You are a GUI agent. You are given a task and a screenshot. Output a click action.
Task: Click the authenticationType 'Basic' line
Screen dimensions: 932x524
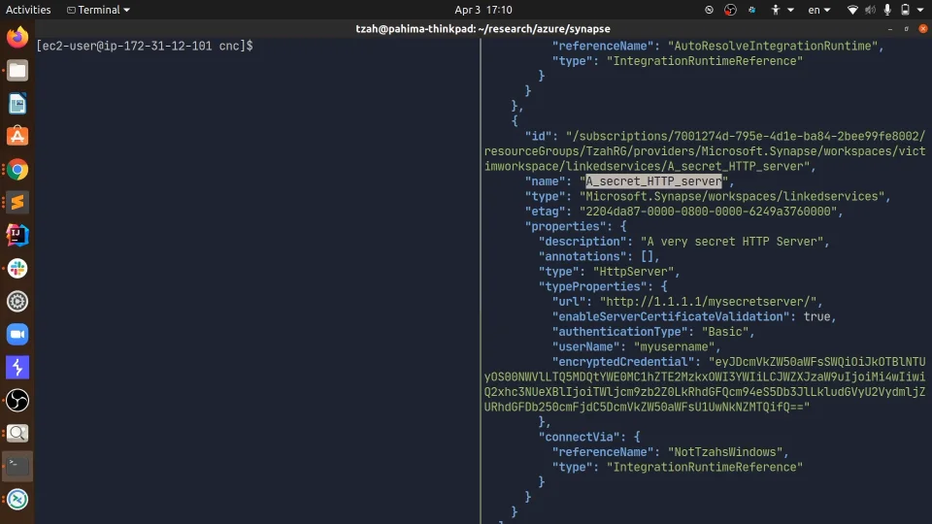tap(653, 332)
